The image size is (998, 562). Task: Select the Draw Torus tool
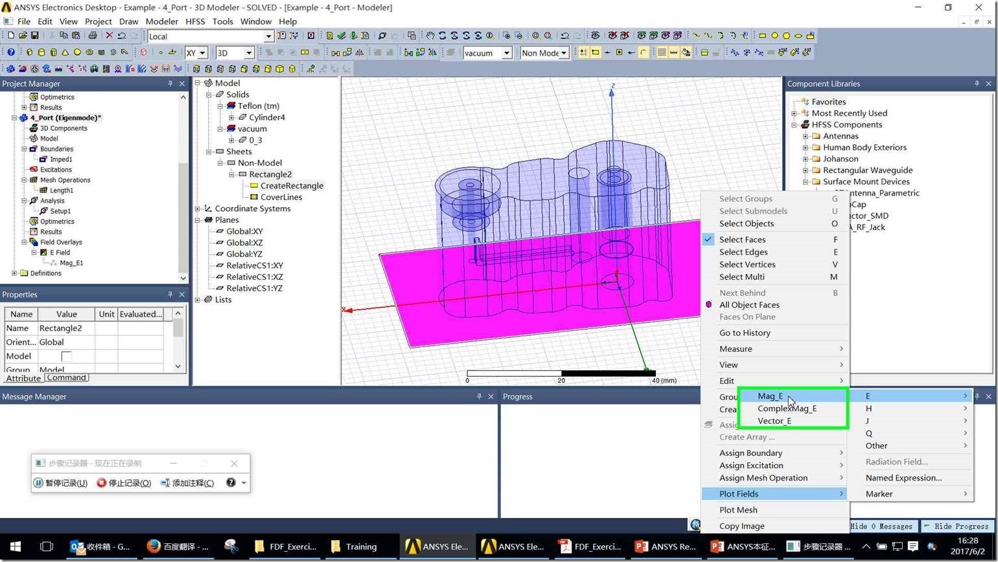click(x=89, y=52)
